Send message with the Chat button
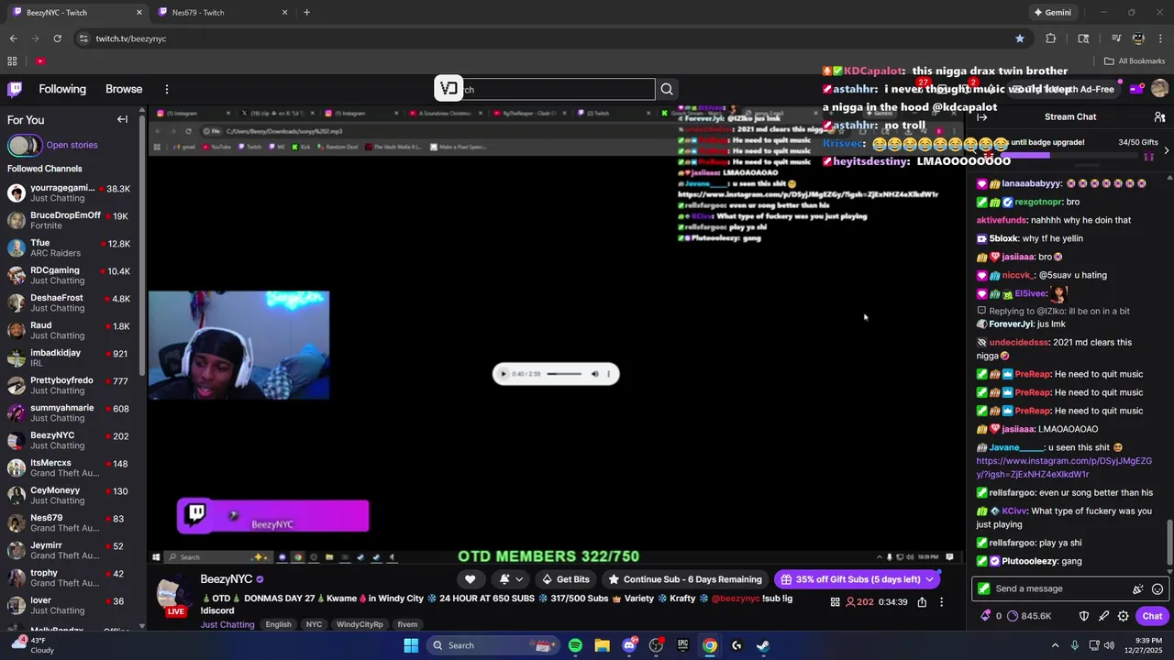The image size is (1174, 660). [1152, 616]
